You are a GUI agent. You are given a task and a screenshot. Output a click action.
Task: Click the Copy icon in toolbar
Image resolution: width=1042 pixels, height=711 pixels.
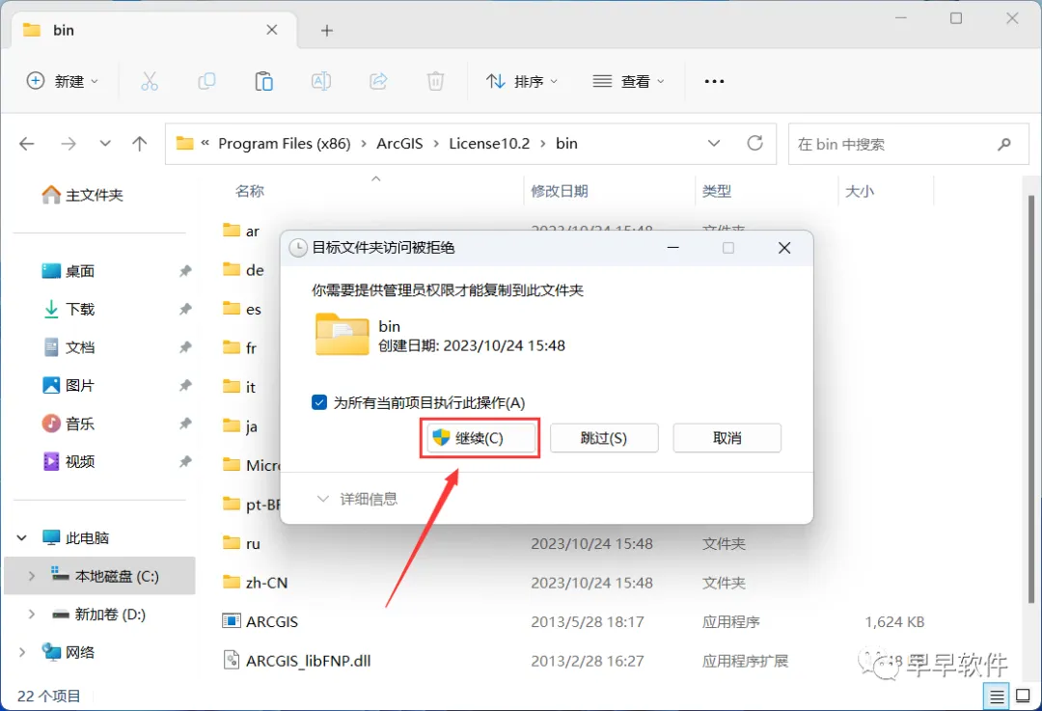206,81
